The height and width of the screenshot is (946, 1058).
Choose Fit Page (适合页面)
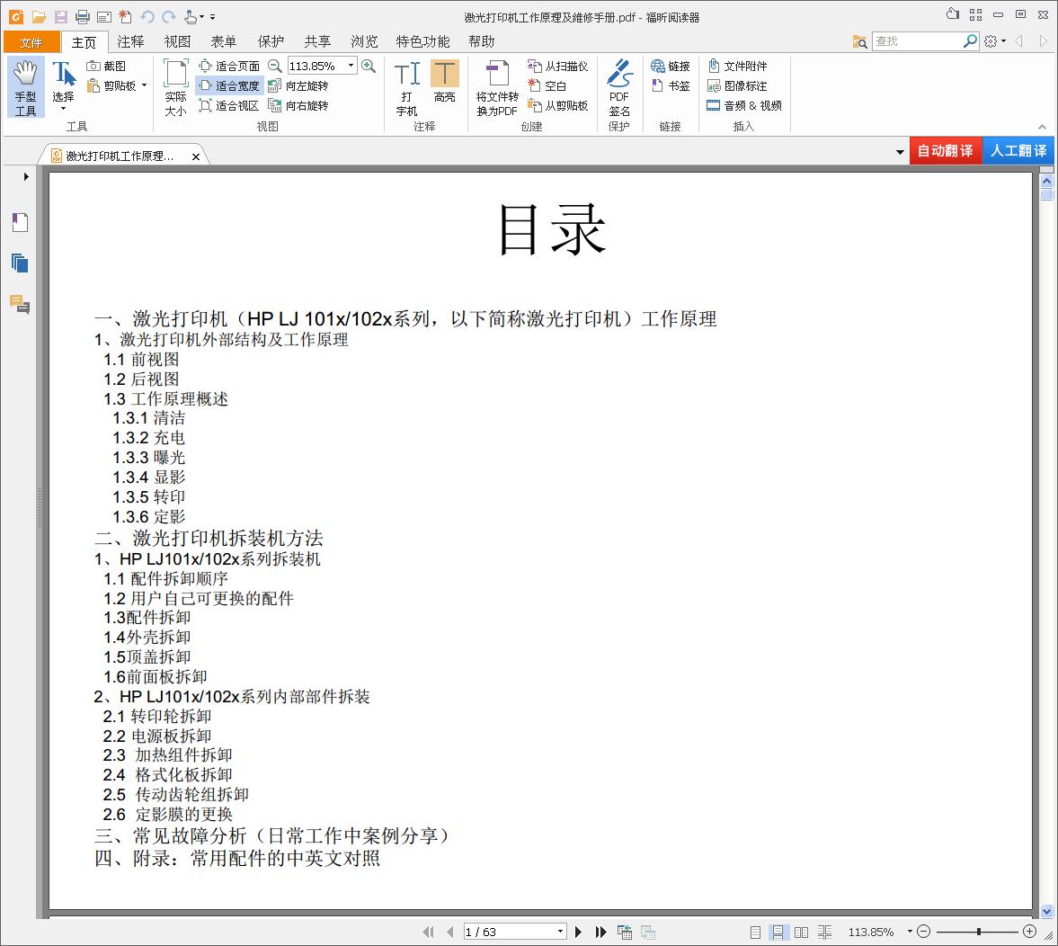(x=229, y=67)
